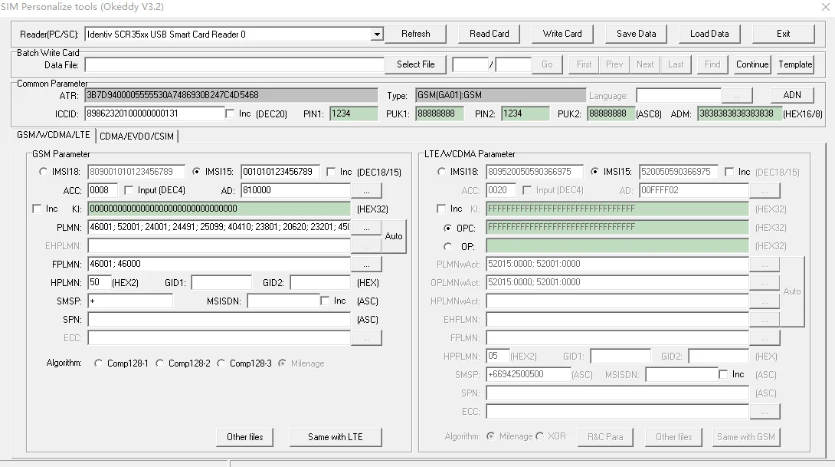Enable GSM ACC Input (DEC4) checkbox
The height and width of the screenshot is (467, 835).
click(x=129, y=190)
